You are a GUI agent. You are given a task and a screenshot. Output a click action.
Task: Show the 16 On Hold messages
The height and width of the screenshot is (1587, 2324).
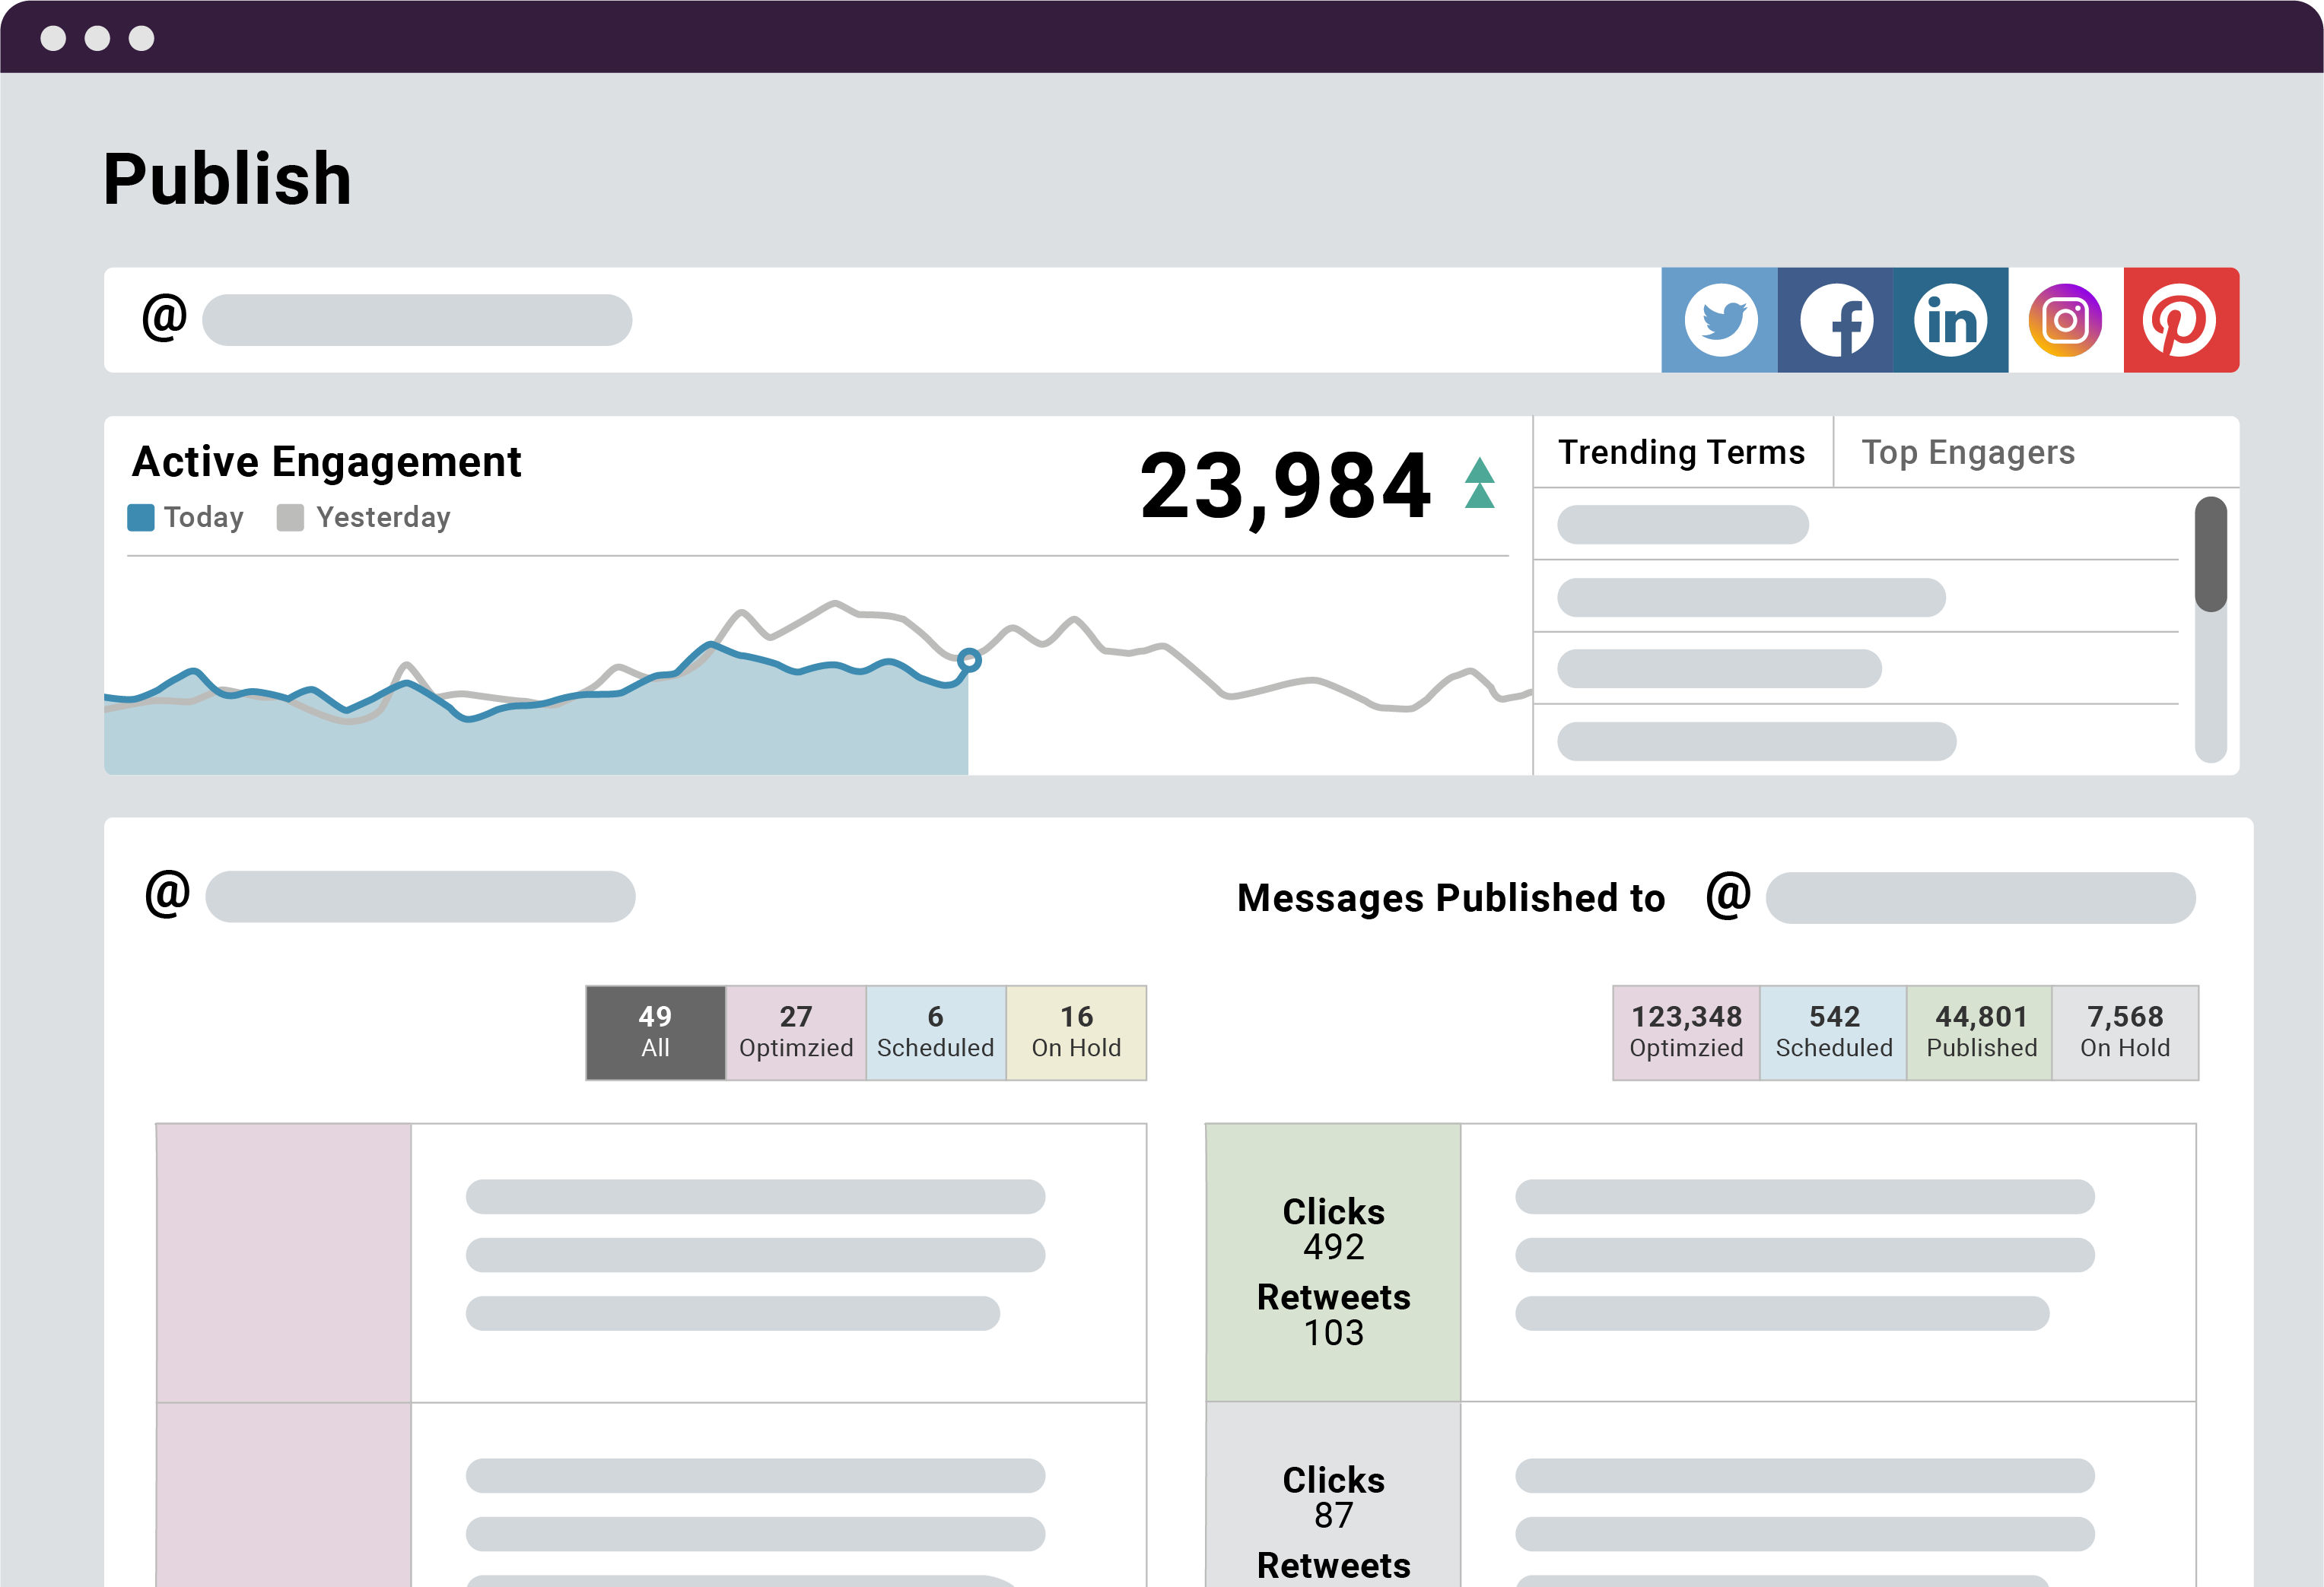pos(1076,1033)
